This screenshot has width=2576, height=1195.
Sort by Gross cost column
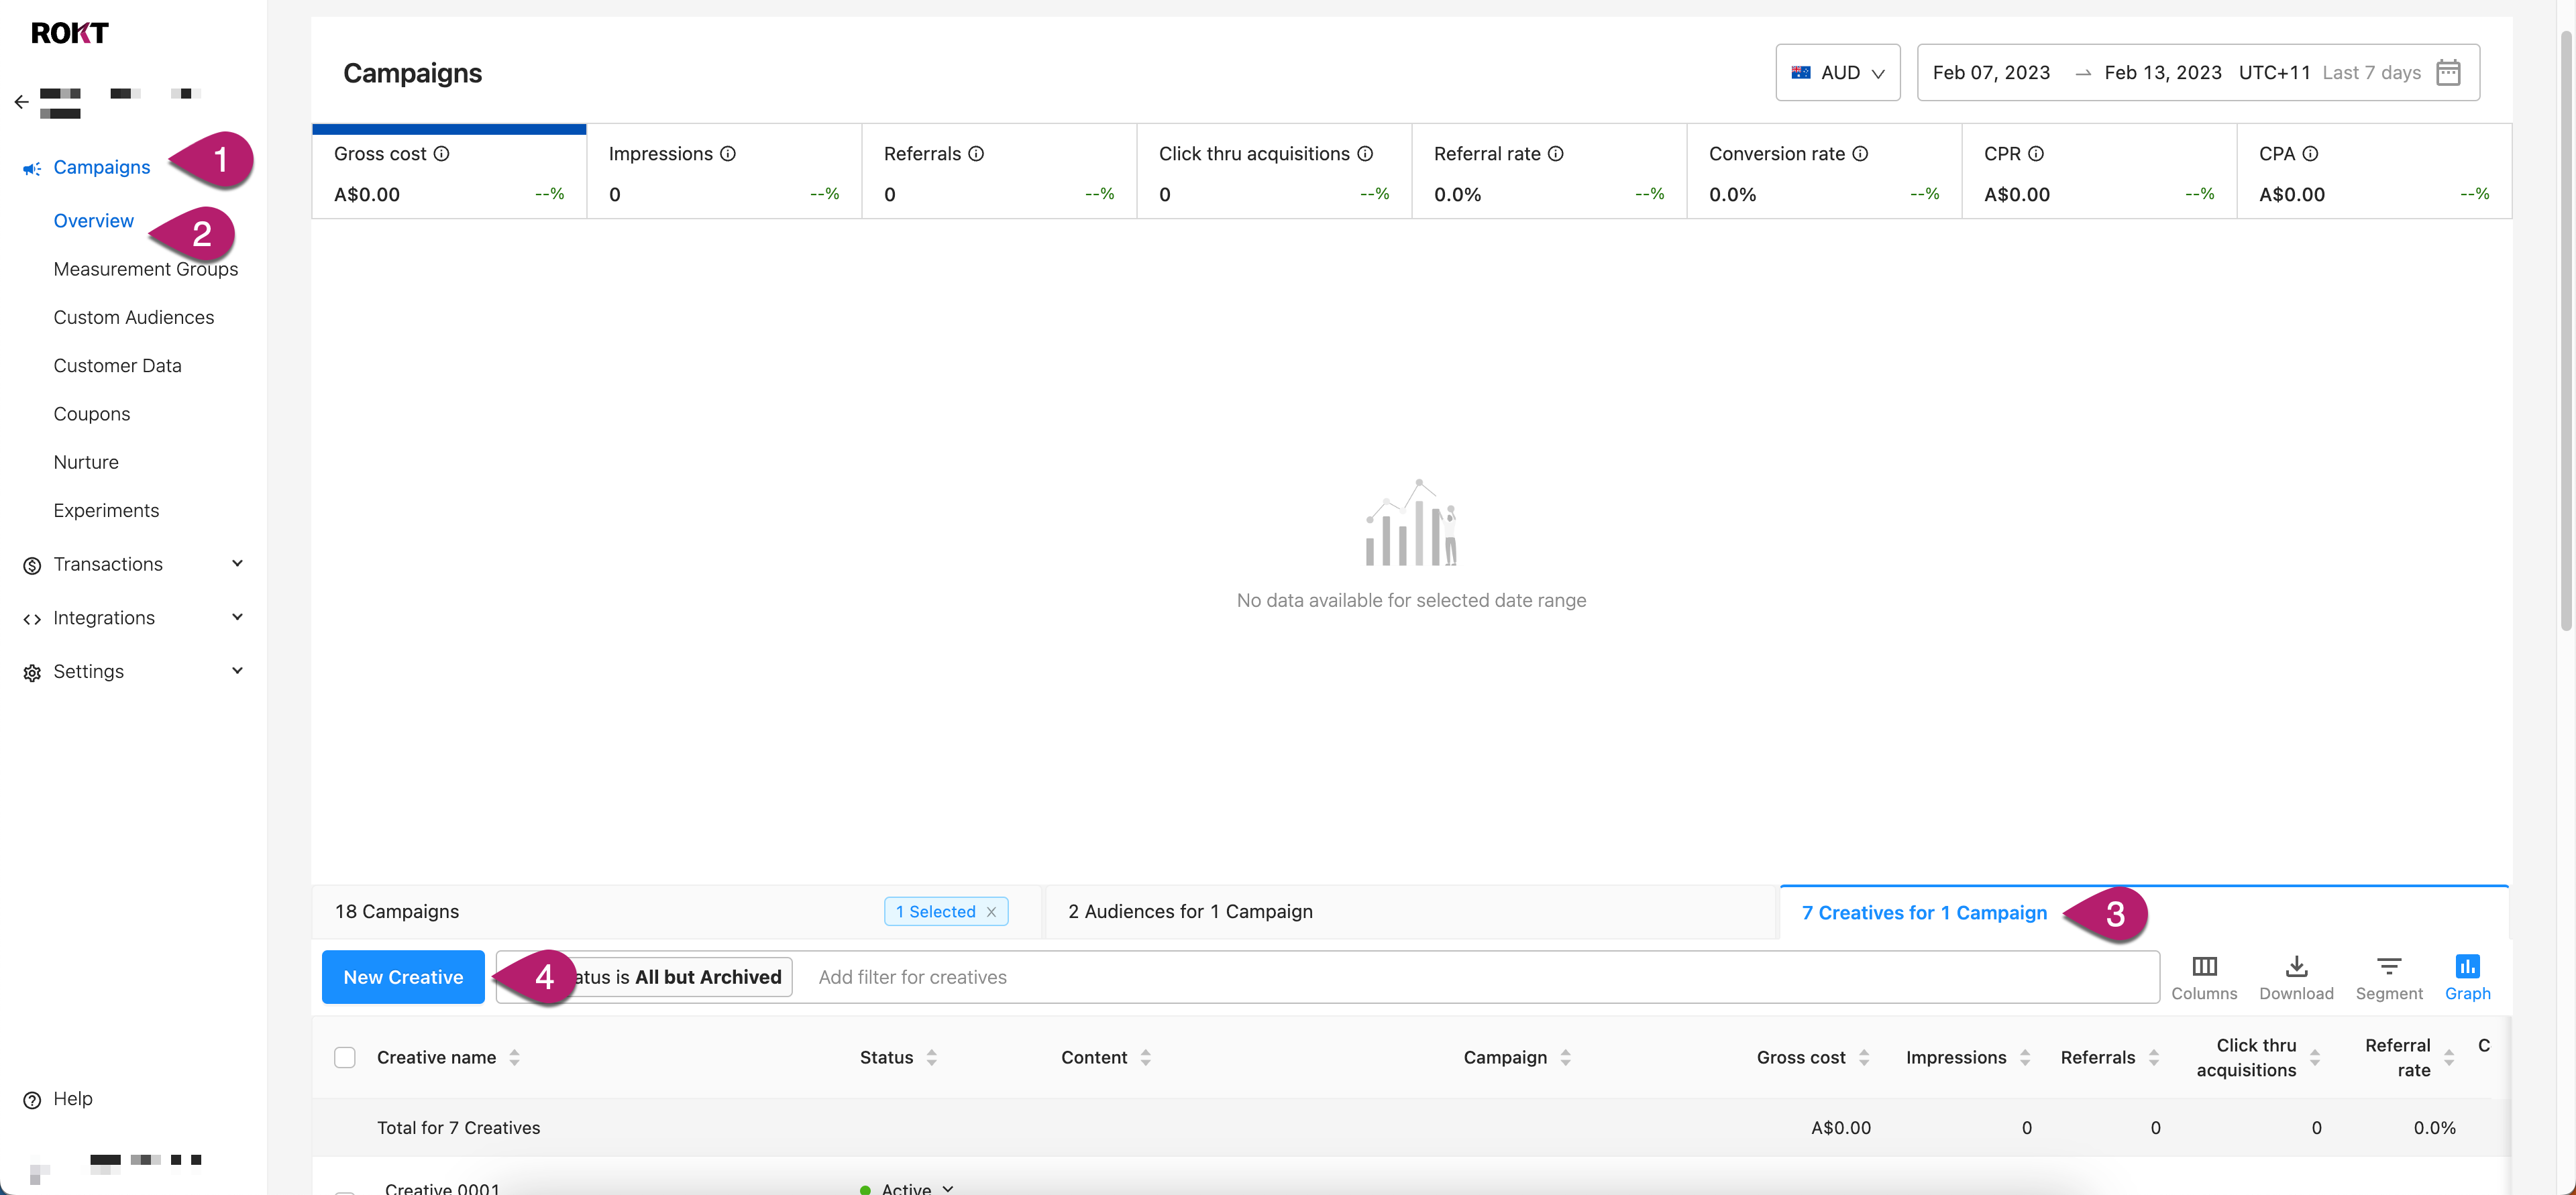click(1864, 1057)
